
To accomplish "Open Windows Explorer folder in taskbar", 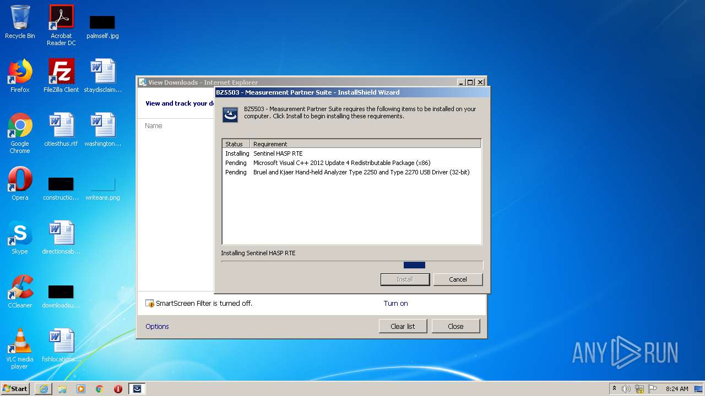I will (x=62, y=389).
